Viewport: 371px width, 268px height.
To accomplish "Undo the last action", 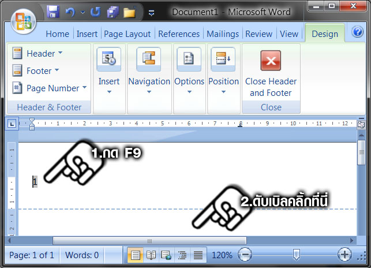I will [70, 12].
